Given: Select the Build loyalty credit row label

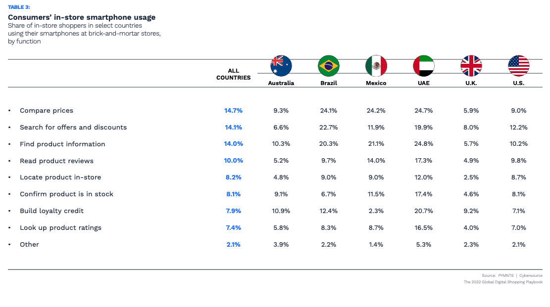Looking at the screenshot, I should coord(51,211).
